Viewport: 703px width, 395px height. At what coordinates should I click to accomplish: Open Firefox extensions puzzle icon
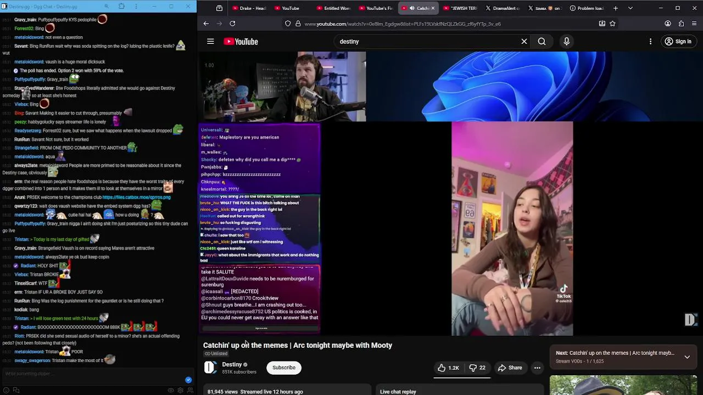tap(681, 24)
